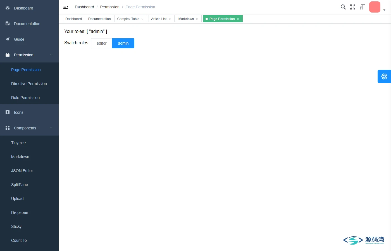Screen dimensions: 391x251
Task: Close the Markdown tab
Action: 197,19
